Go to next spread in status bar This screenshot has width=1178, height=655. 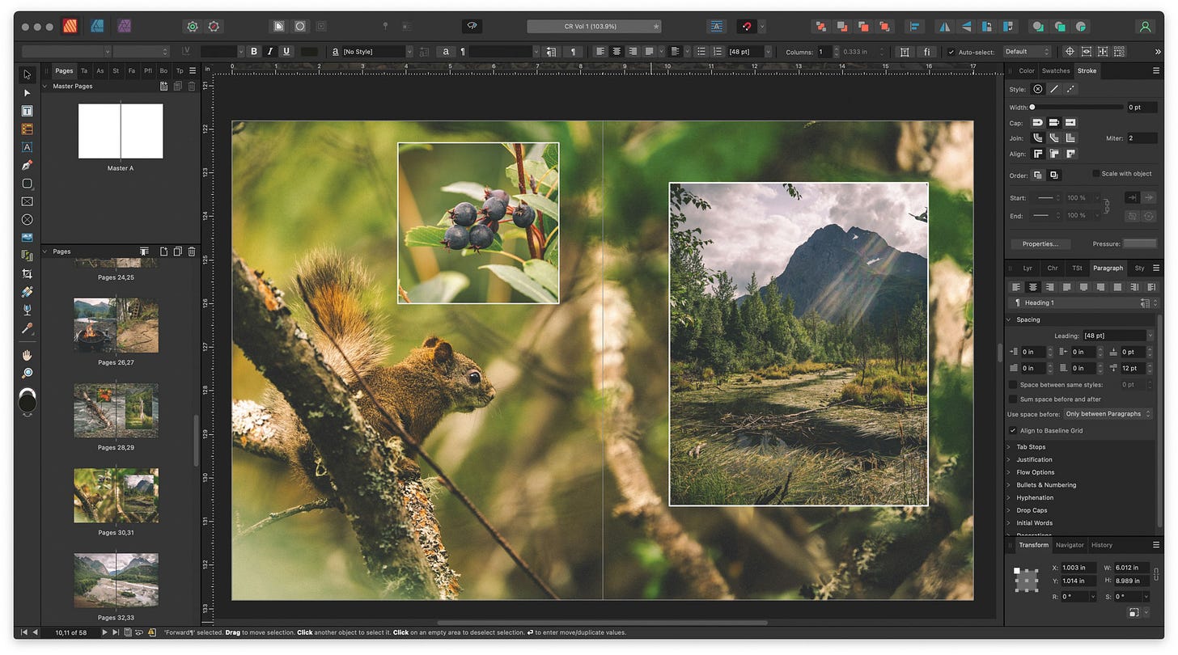[104, 632]
